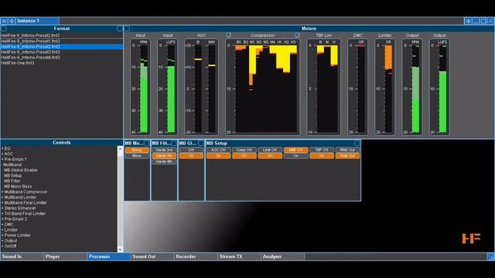Open the hamburger menu beside Instance 1
Image resolution: width=495 pixels, height=278 pixels.
pos(4,21)
